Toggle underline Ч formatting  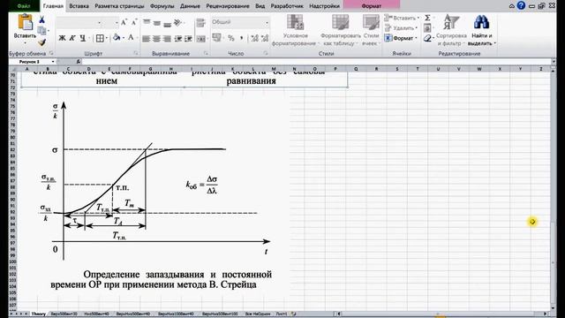[82, 38]
